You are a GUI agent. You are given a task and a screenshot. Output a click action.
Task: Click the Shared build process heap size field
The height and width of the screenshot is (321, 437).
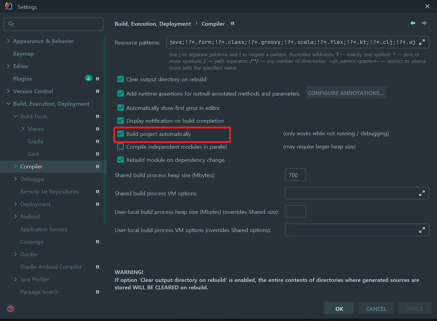pyautogui.click(x=295, y=175)
